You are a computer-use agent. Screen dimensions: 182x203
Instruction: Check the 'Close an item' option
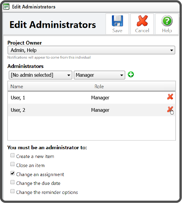(12, 165)
